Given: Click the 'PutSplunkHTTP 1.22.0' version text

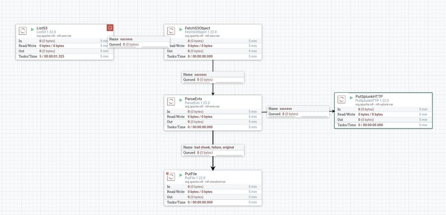Looking at the screenshot, I should [x=372, y=100].
